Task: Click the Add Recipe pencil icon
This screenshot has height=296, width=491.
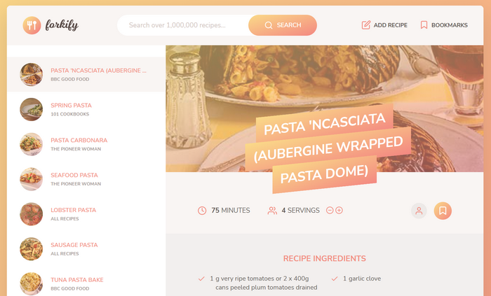Action: click(x=365, y=25)
